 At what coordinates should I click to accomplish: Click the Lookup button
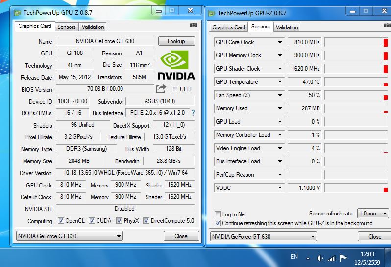[176, 41]
